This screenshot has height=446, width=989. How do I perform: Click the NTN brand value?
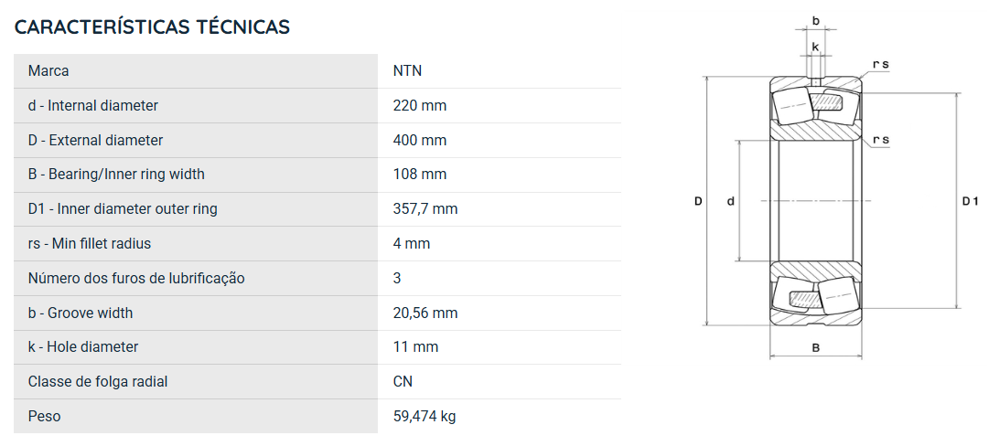click(407, 71)
